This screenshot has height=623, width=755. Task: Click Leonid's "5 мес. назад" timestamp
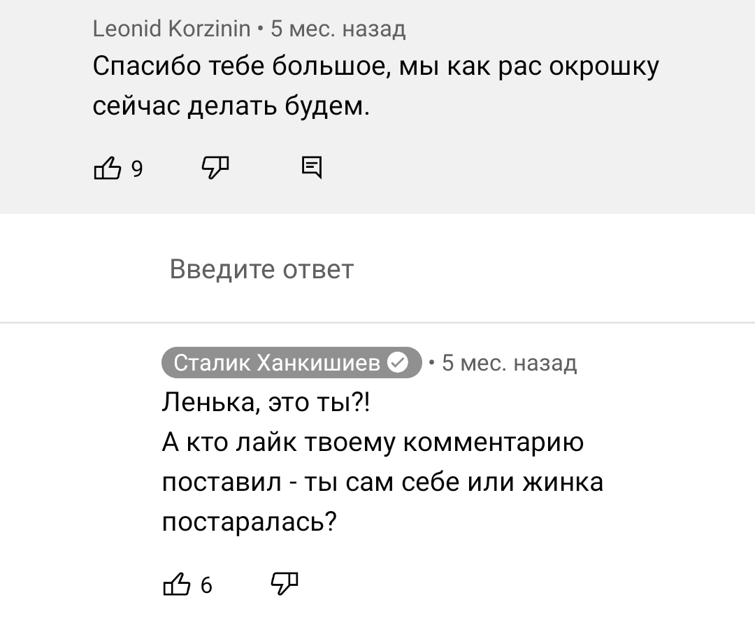point(338,29)
